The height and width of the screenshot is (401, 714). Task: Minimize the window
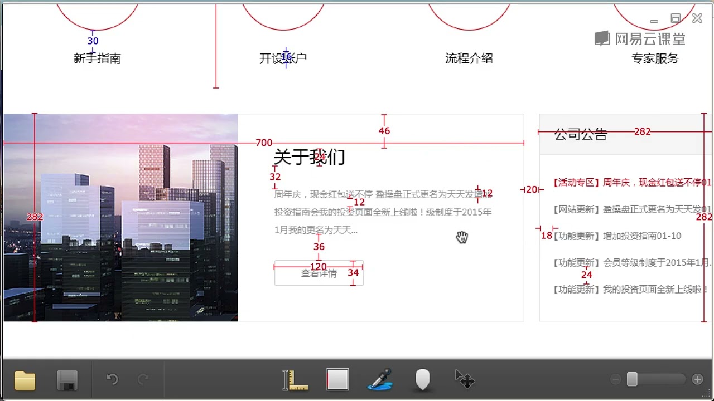click(x=654, y=20)
